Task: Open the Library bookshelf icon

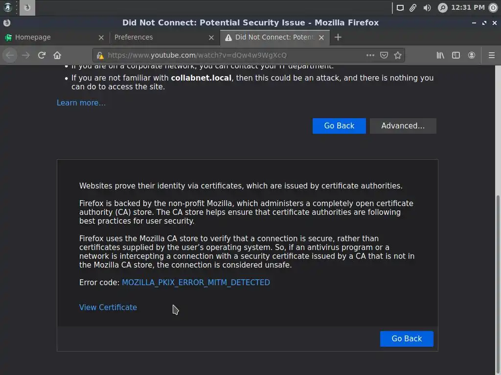Action: [440, 55]
